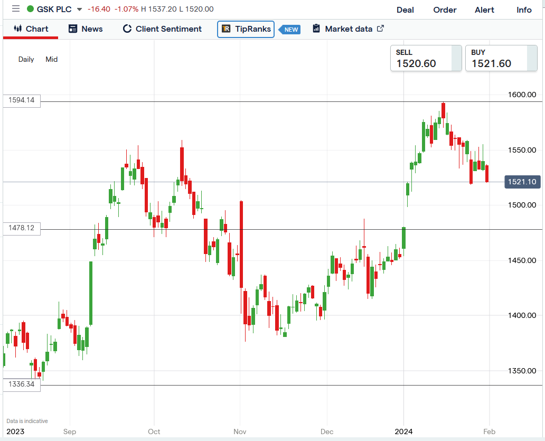The height and width of the screenshot is (441, 545).
Task: Open the Client Sentiment tab
Action: 162,29
